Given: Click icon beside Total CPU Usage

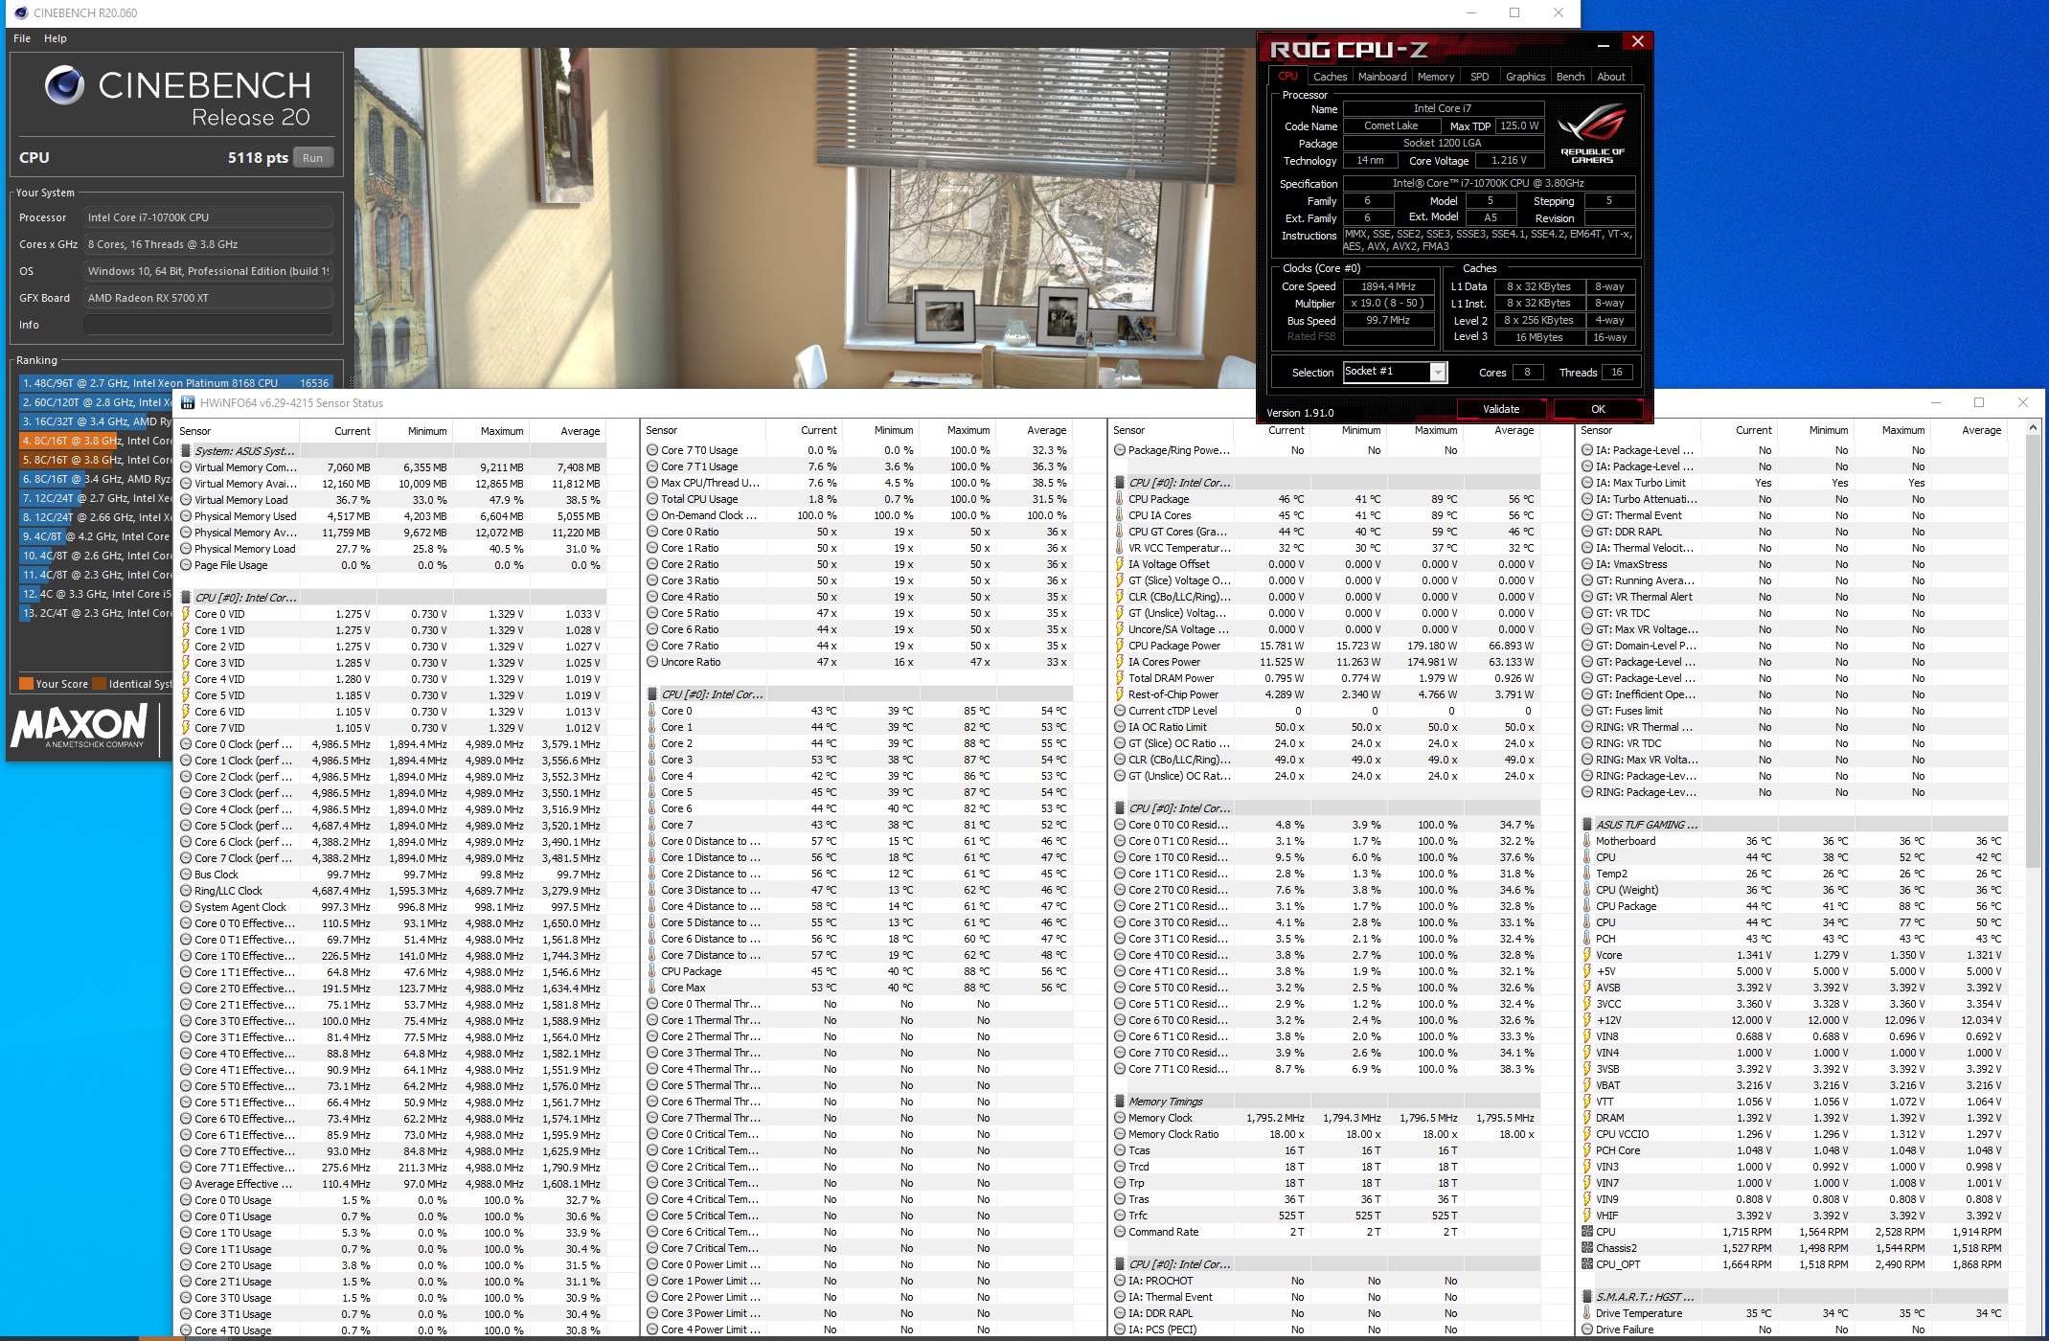Looking at the screenshot, I should point(652,499).
